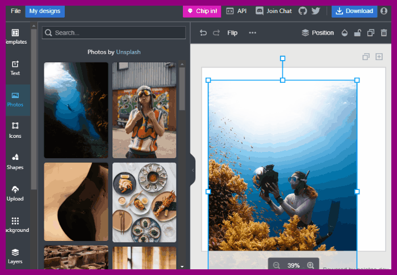
Task: Click the duplicate page icon above canvas
Action: pos(366,57)
